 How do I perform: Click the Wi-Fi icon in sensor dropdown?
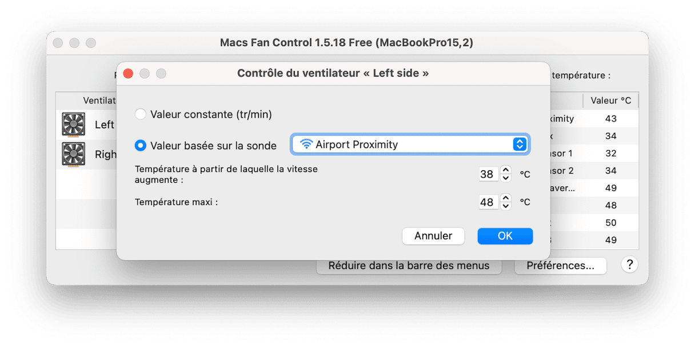click(x=306, y=144)
